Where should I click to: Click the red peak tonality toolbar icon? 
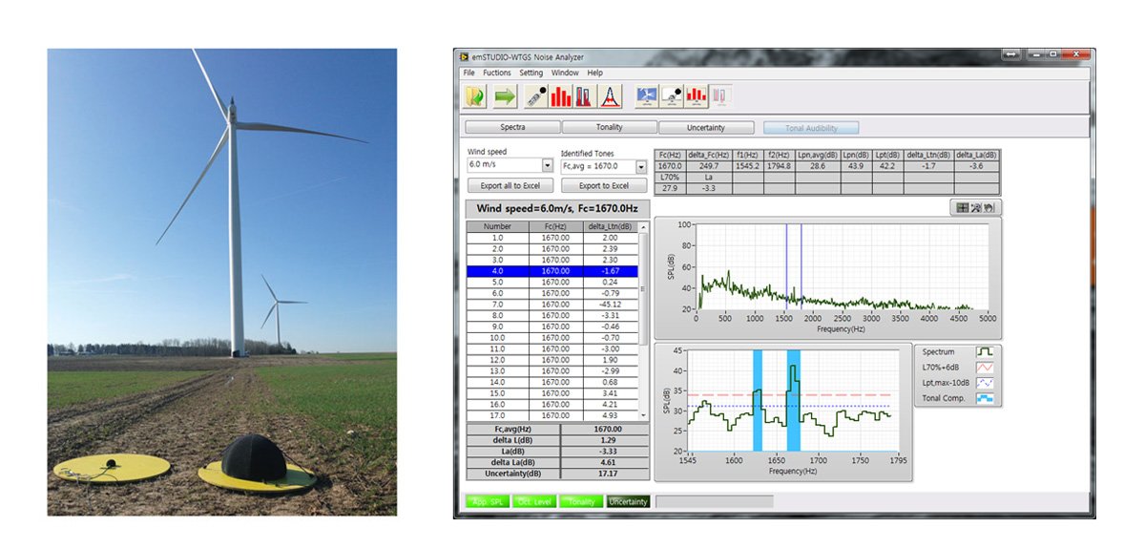[x=611, y=95]
